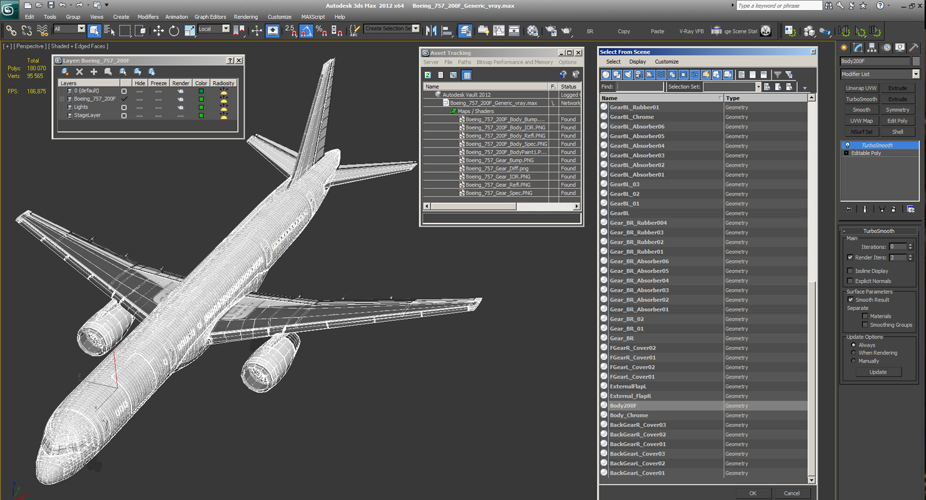Click Refresh icon in Asset Tracking
The height and width of the screenshot is (500, 926).
click(x=428, y=75)
